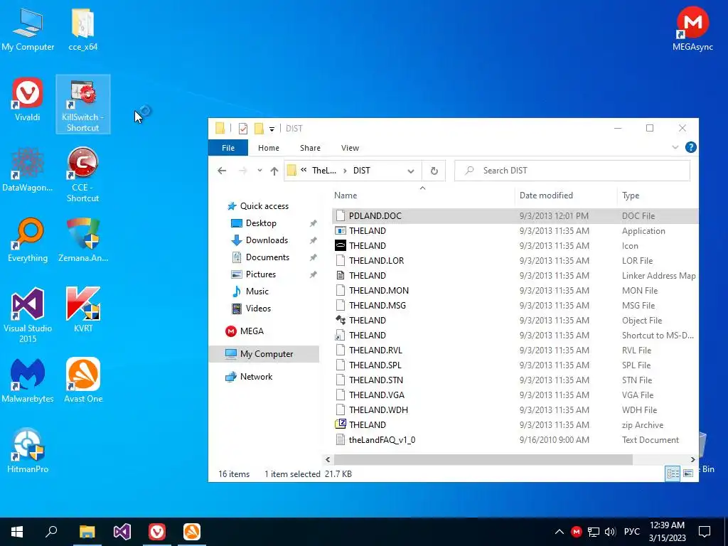This screenshot has height=546, width=728.
Task: Click horizontal scrollbar right arrow
Action: (692, 460)
